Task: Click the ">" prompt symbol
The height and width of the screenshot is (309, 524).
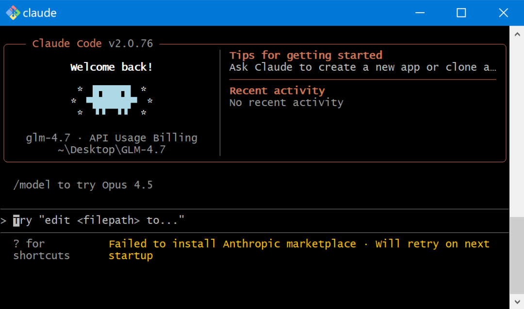Action: (x=4, y=220)
